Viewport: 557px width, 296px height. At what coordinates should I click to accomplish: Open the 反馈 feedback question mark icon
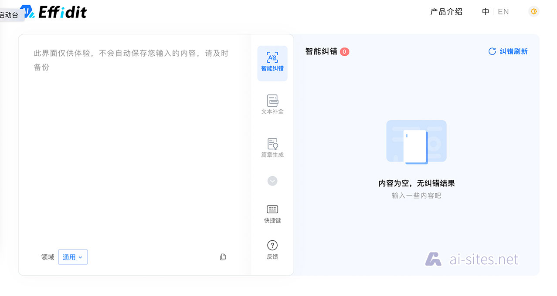coord(272,250)
